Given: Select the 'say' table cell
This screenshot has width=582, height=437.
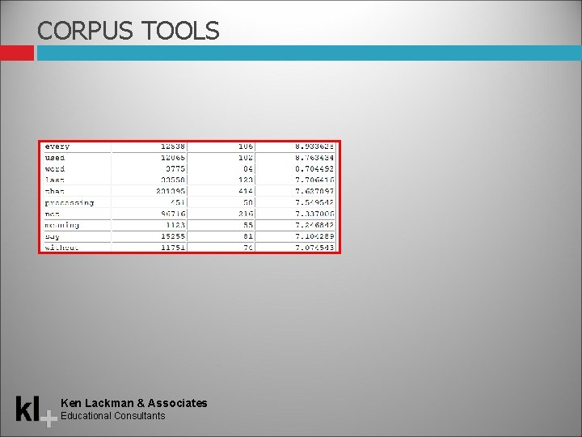Looking at the screenshot, I should [78, 236].
